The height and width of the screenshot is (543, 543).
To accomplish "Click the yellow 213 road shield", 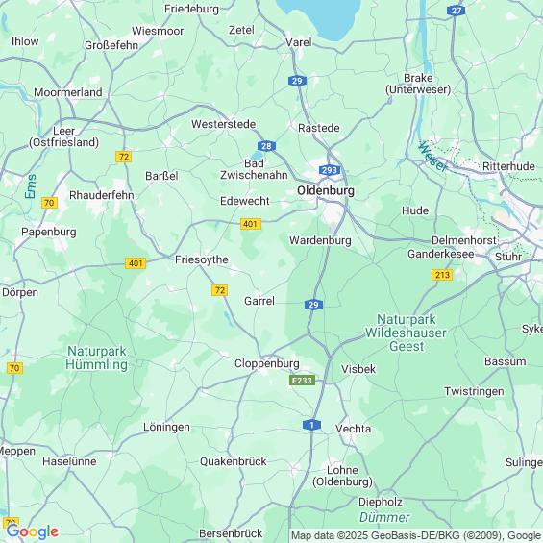I will coord(442,275).
